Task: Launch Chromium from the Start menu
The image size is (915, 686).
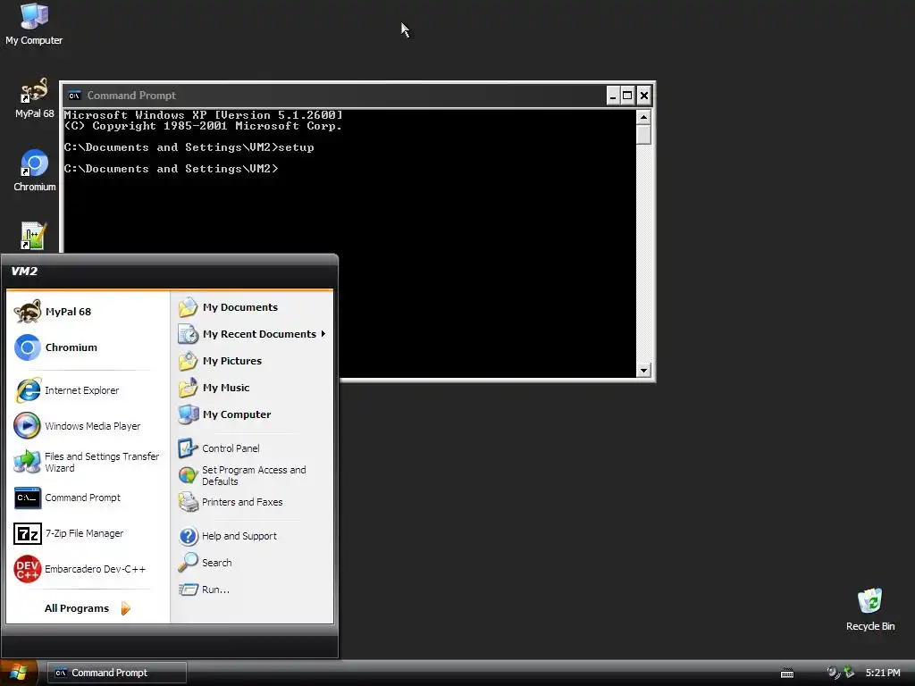Action: [88, 347]
